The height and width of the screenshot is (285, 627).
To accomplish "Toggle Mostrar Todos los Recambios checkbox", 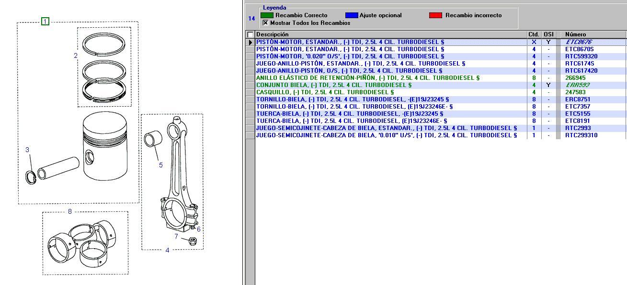I will click(x=265, y=23).
